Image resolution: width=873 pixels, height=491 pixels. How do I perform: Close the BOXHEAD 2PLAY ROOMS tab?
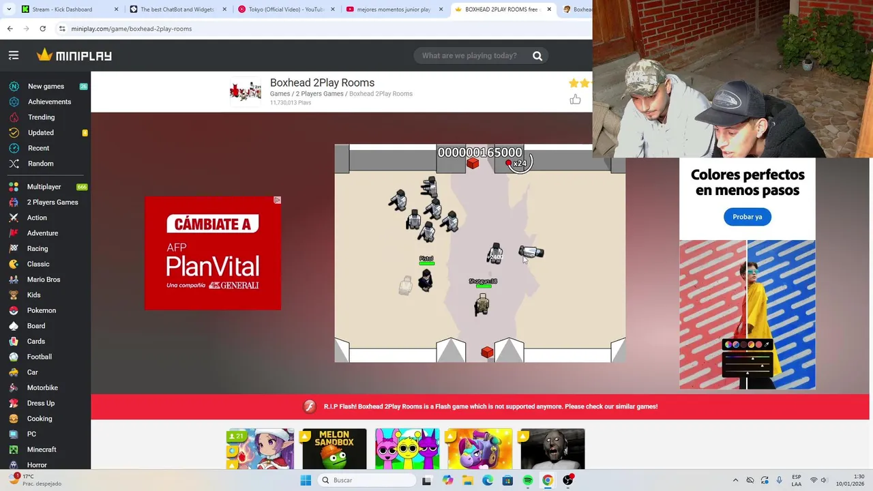coord(549,10)
